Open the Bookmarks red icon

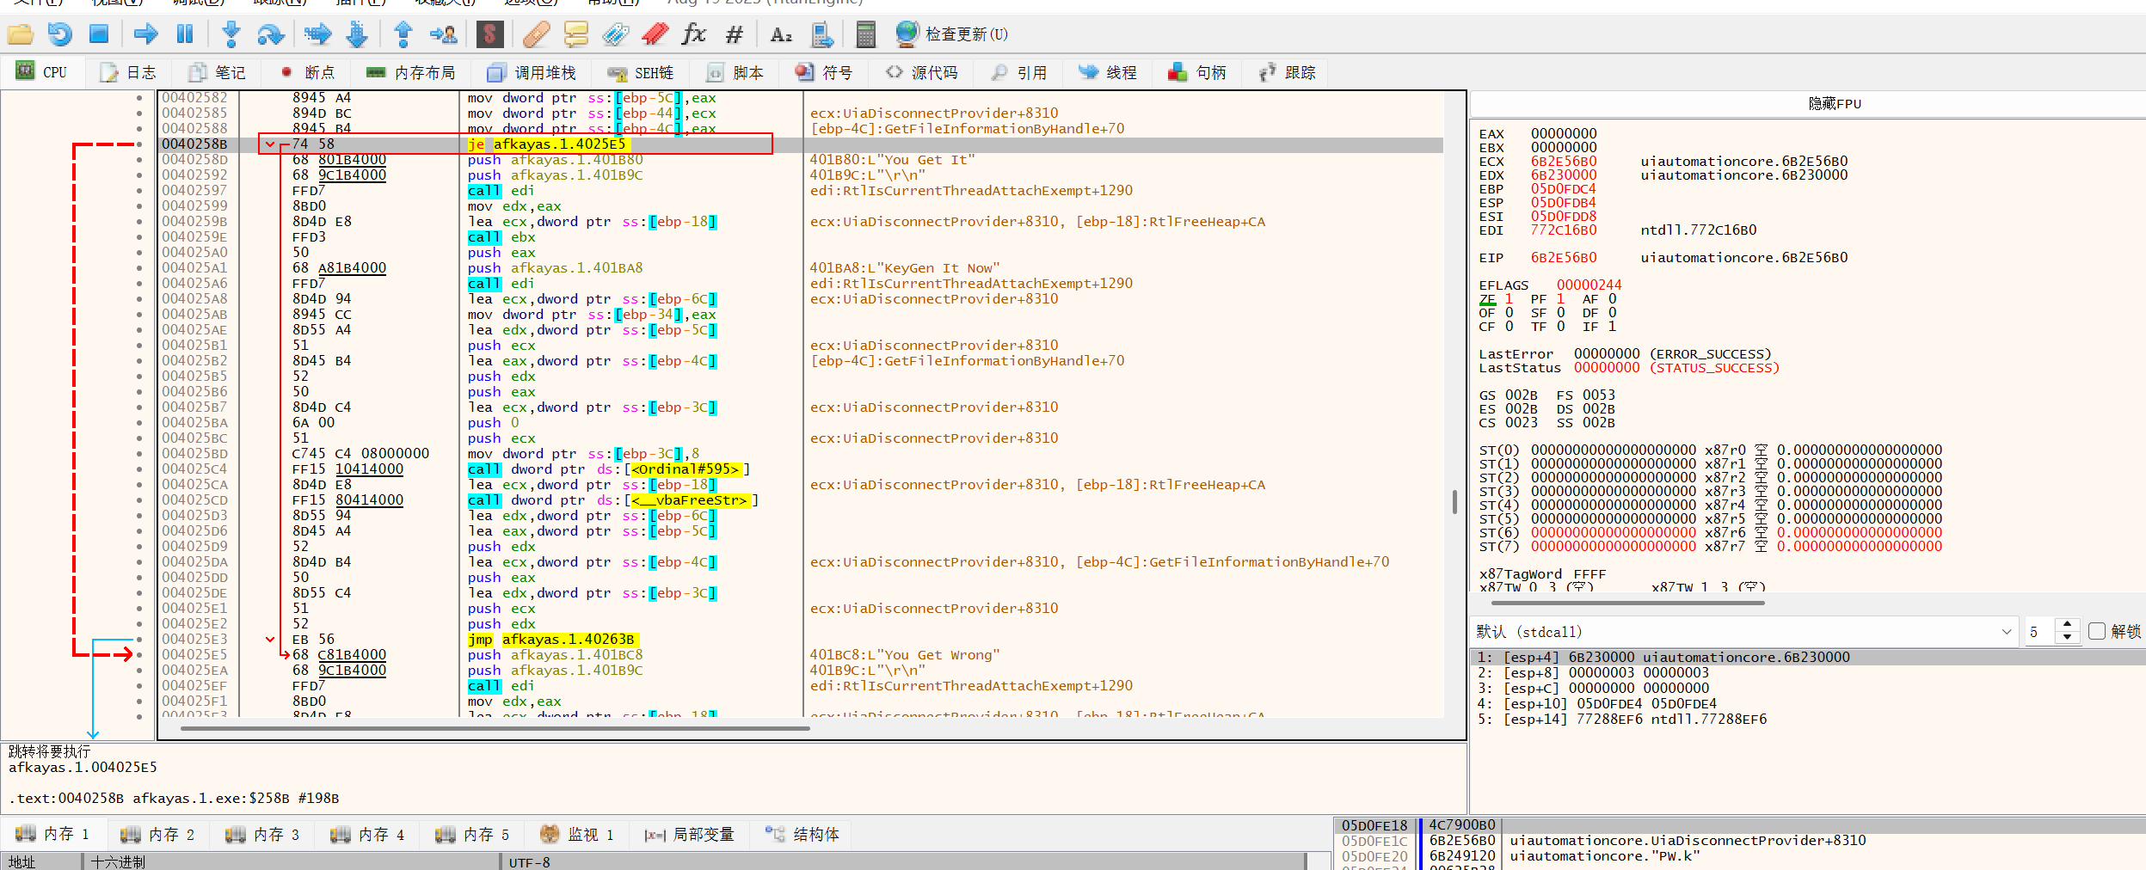pos(655,34)
